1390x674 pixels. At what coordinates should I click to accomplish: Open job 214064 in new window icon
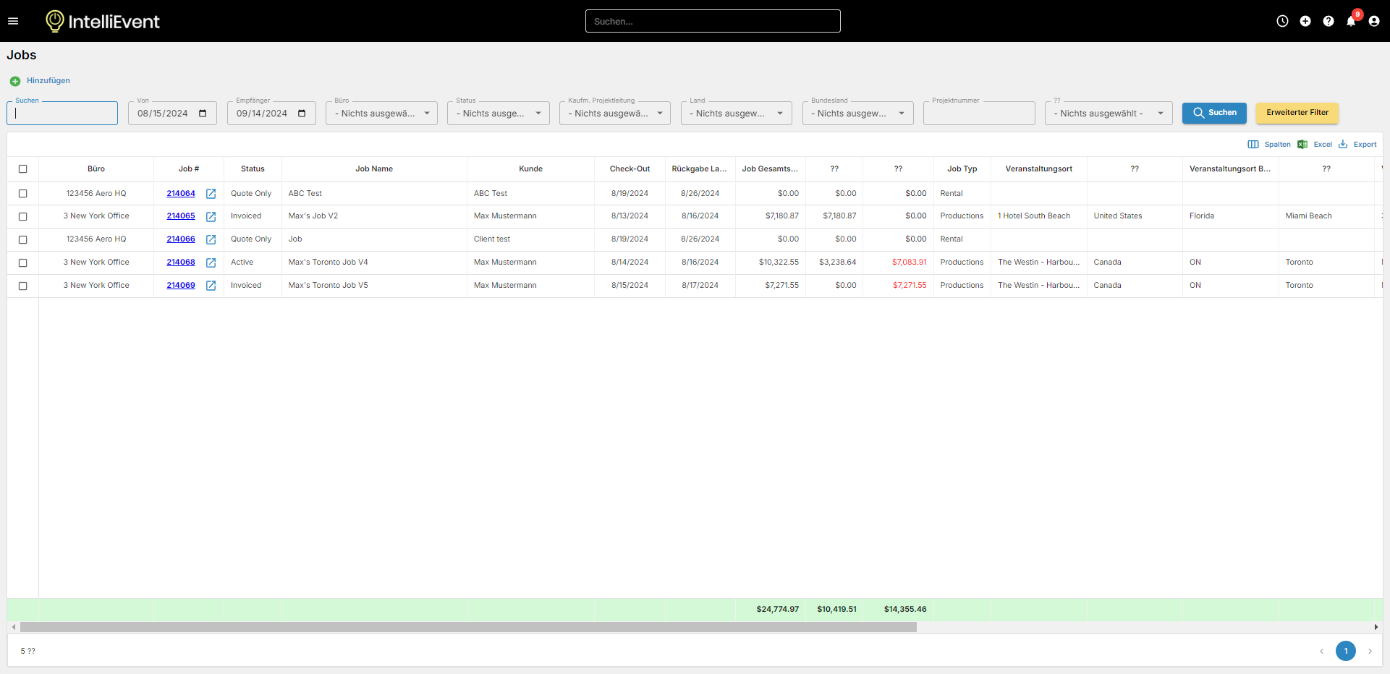[x=211, y=194]
